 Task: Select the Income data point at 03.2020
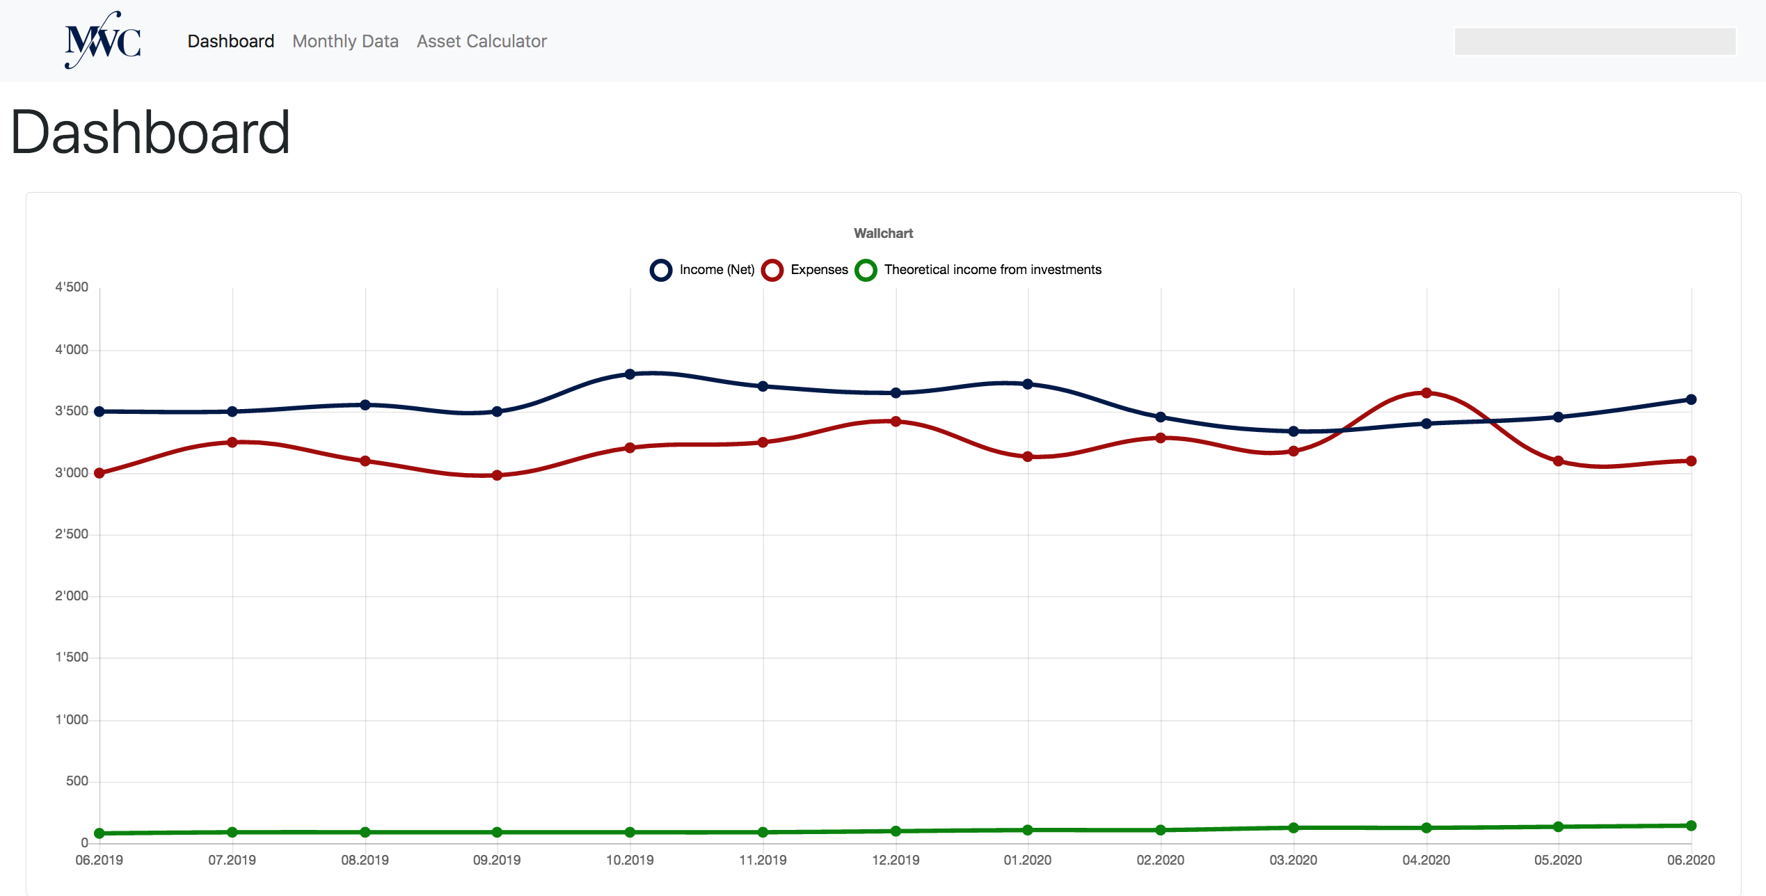click(x=1294, y=431)
